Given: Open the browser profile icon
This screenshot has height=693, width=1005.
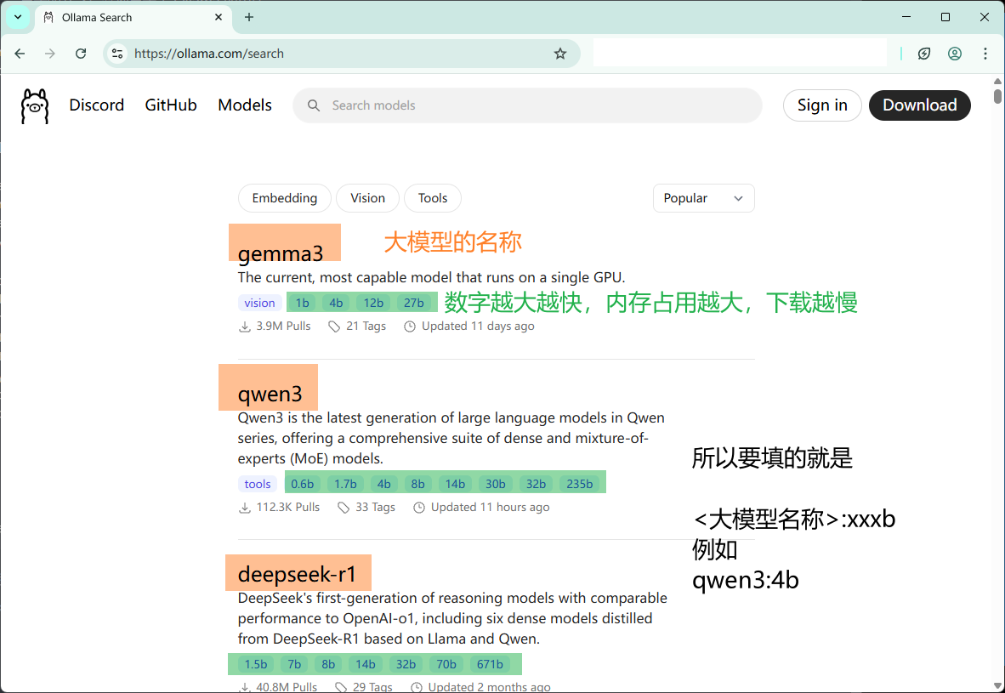Looking at the screenshot, I should coord(954,54).
